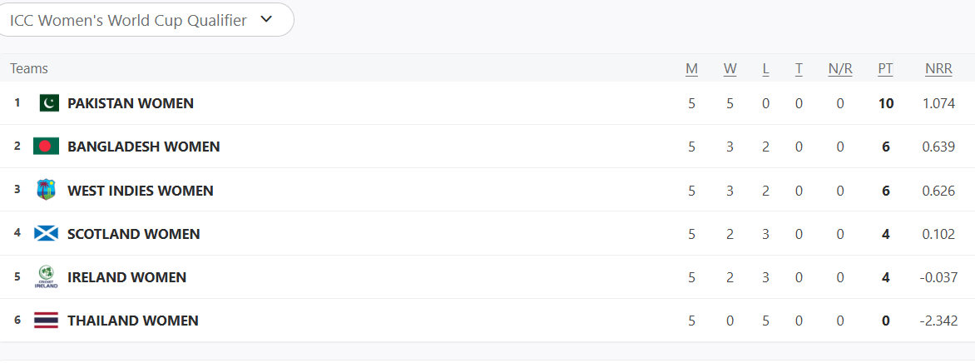975x363 pixels.
Task: Open the IRELAND WOMEN team link
Action: tap(126, 277)
